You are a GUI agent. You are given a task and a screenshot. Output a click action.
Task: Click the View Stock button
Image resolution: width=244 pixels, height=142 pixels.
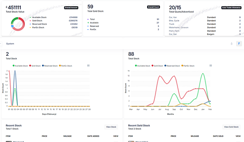click(111, 127)
